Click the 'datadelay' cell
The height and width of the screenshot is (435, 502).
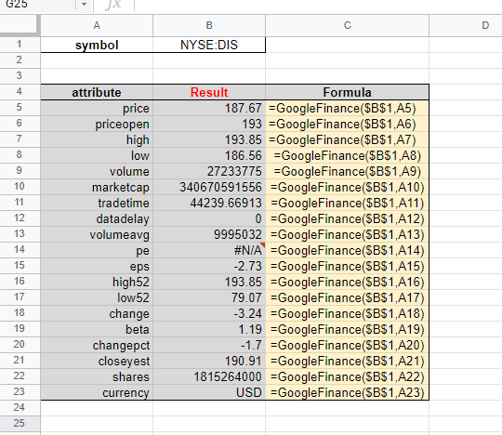(97, 219)
